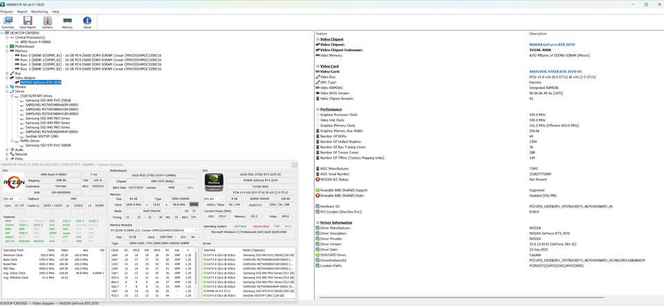The height and width of the screenshot is (306, 664).
Task: Select AMD Ryzen 9 5900X in the tree
Action: (35, 42)
